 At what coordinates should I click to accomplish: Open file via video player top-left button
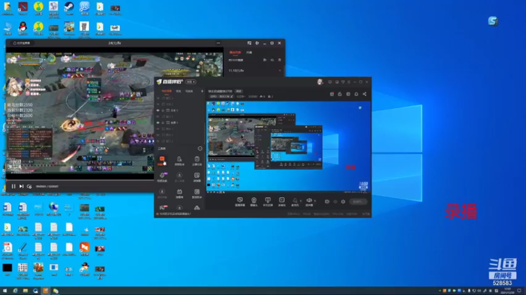(22, 43)
